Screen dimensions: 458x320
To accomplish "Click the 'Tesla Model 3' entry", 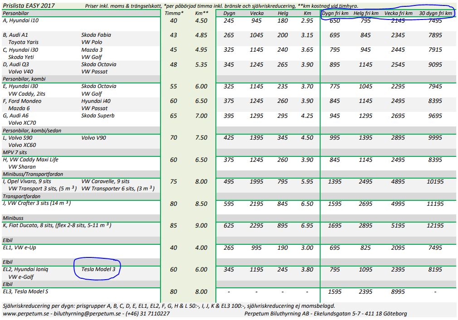I will click(x=98, y=270).
